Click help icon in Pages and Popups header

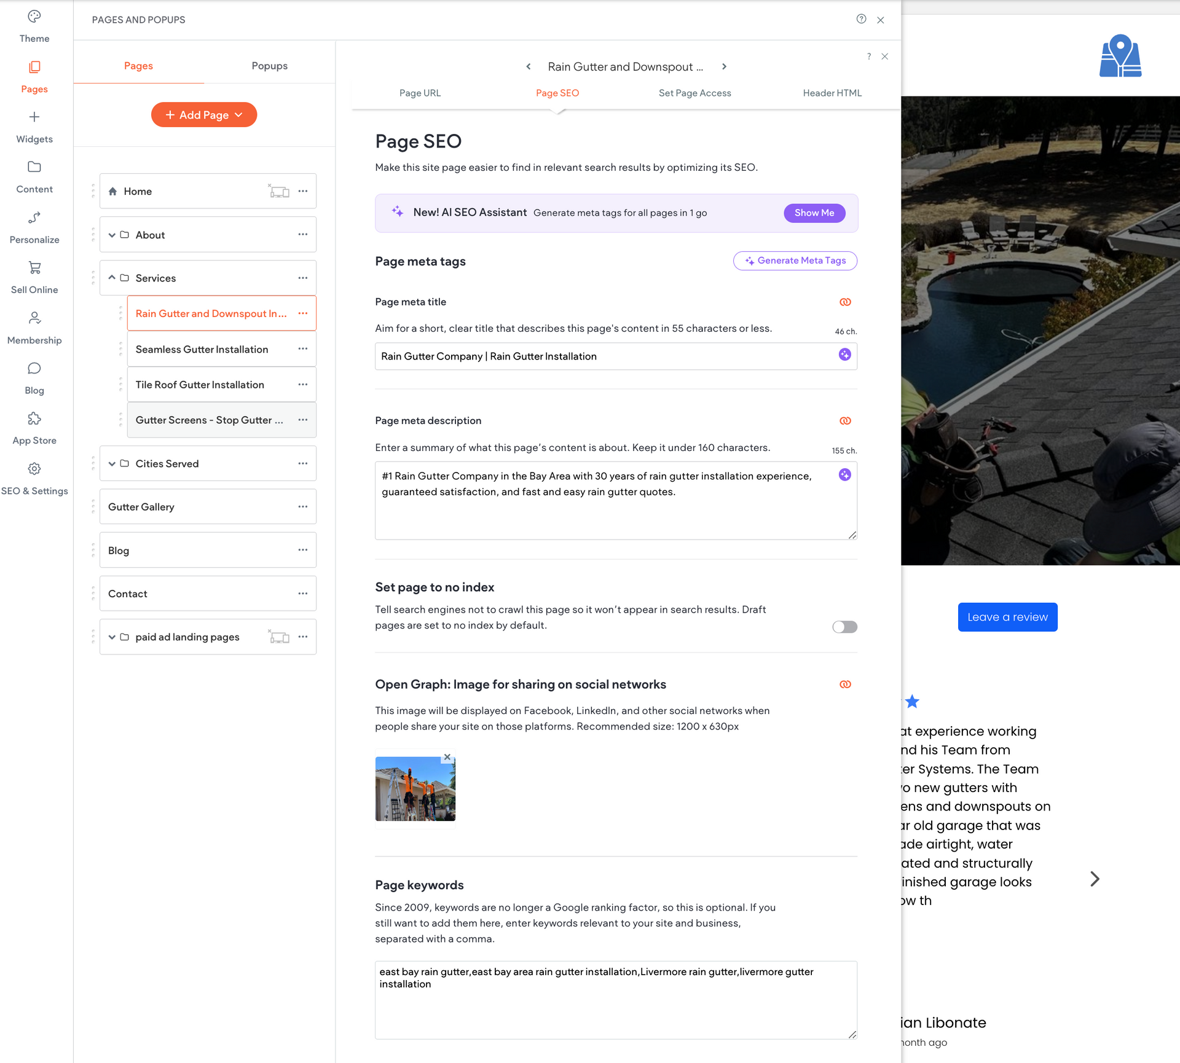pos(861,19)
